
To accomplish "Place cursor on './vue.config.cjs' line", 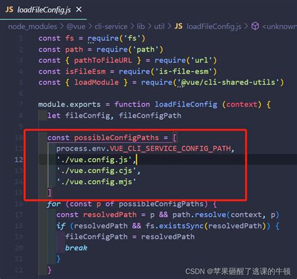I will coord(98,171).
